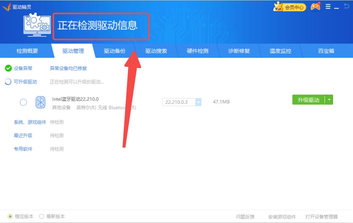The width and height of the screenshot is (353, 223).
Task: Click the green checkmark beside 设备异常
Action: click(x=7, y=69)
